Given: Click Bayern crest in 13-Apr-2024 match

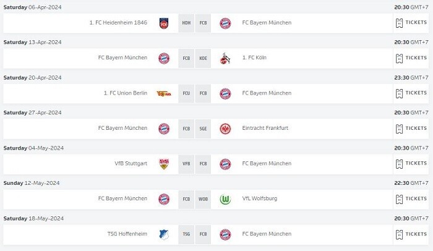Looking at the screenshot, I should click(164, 58).
